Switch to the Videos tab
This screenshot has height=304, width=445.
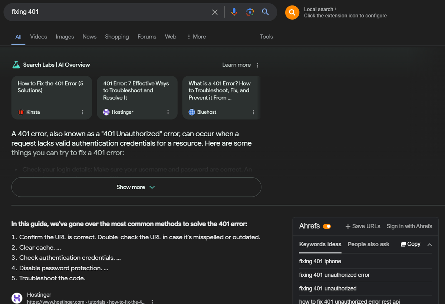[39, 37]
